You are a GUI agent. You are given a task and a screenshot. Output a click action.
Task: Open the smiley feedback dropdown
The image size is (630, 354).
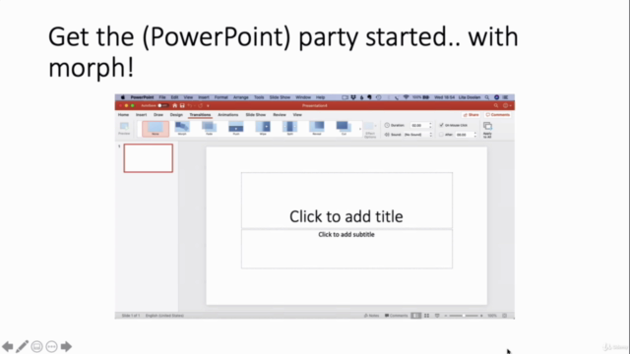(507, 105)
